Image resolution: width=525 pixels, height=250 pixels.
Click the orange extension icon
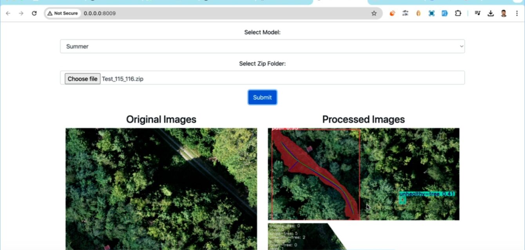(x=392, y=13)
